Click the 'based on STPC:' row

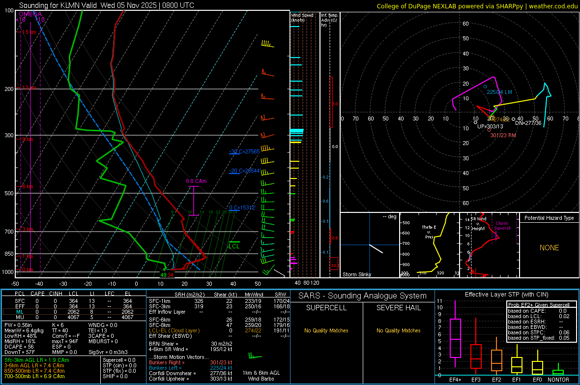(539, 332)
